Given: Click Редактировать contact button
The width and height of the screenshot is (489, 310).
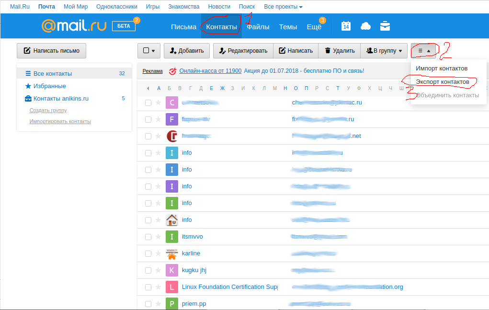Looking at the screenshot, I should 243,51.
